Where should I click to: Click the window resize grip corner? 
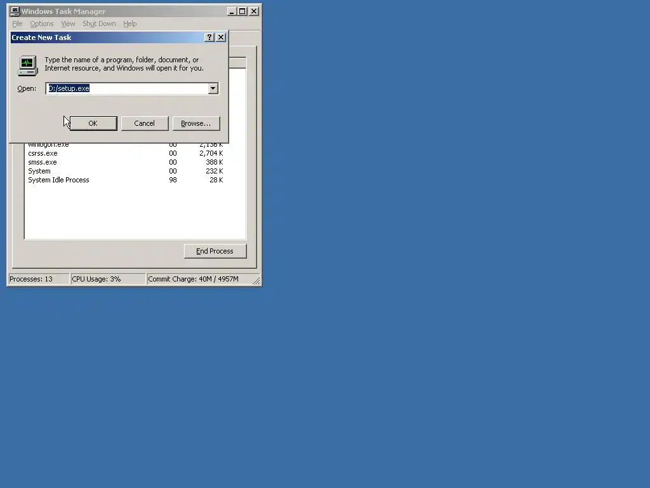click(x=256, y=280)
